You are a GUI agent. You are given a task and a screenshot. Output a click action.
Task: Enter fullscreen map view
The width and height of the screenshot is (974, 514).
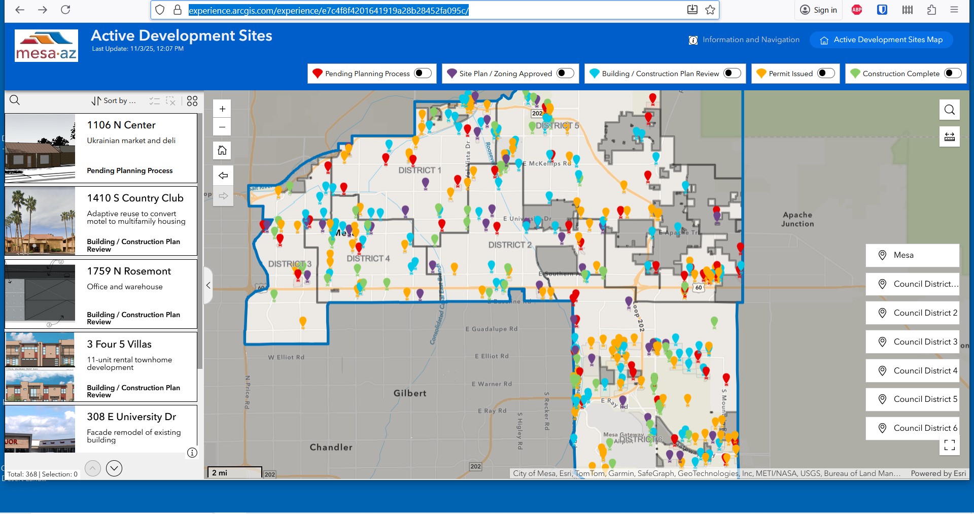pos(949,445)
